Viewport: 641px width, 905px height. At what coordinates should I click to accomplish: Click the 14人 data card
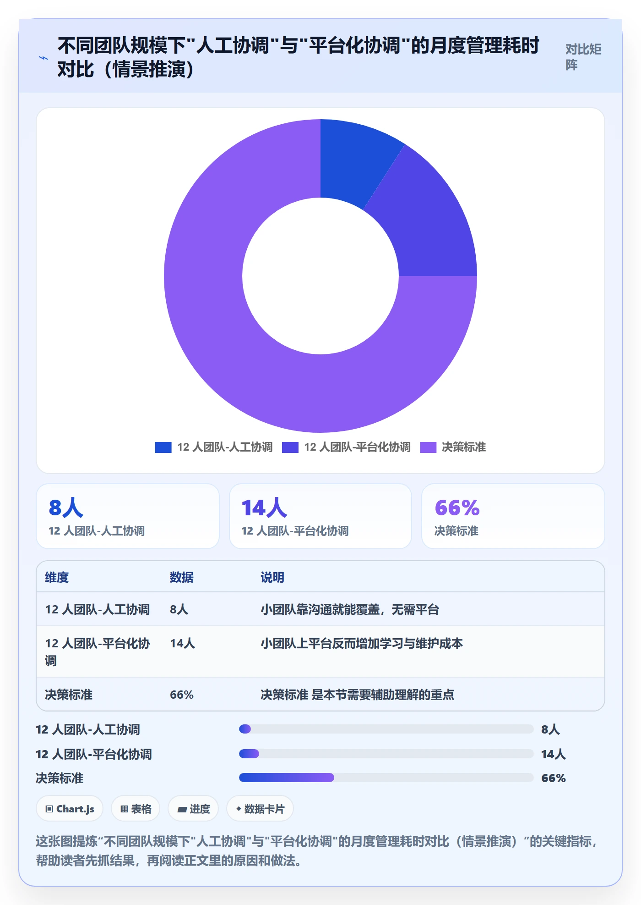(x=320, y=516)
